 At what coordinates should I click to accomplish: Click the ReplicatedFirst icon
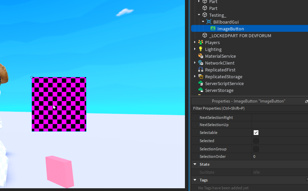coord(201,70)
